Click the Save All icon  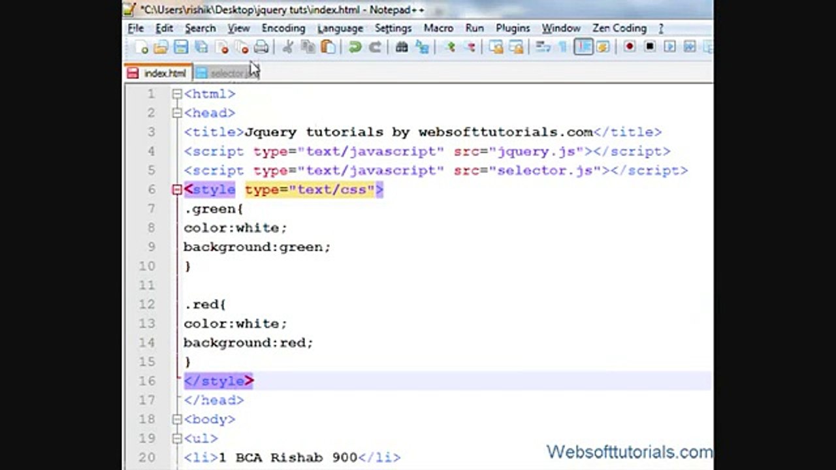click(201, 47)
